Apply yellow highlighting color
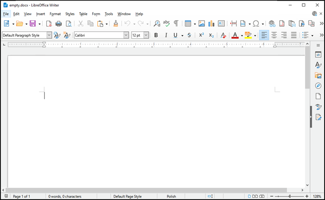Image resolution: width=325 pixels, height=200 pixels. coord(248,35)
